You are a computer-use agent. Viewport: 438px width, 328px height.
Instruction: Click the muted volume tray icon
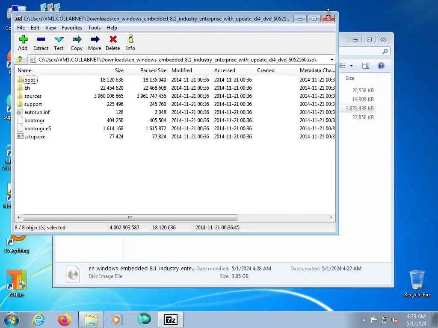pyautogui.click(x=395, y=320)
